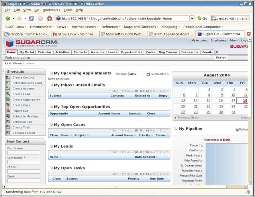This screenshot has width=255, height=197.
Task: Open Internet Search bookmarks folder
Action: (85, 27)
